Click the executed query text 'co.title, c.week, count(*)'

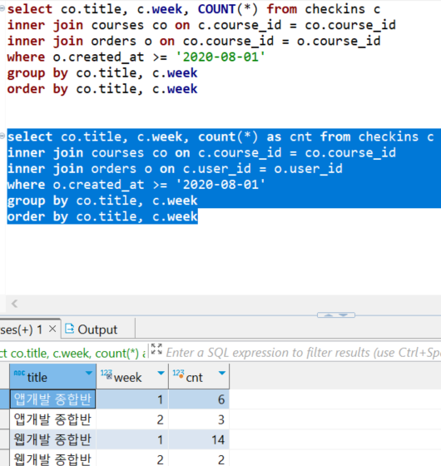tap(75, 353)
